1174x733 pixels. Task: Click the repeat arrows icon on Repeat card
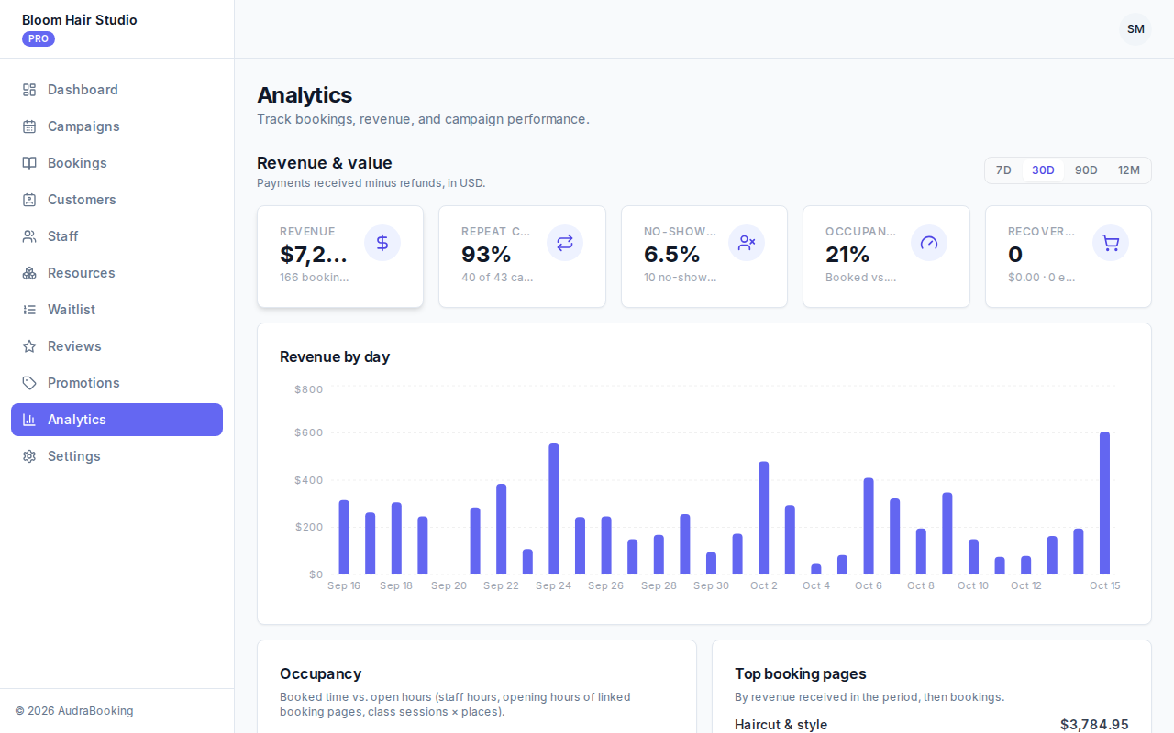point(565,243)
